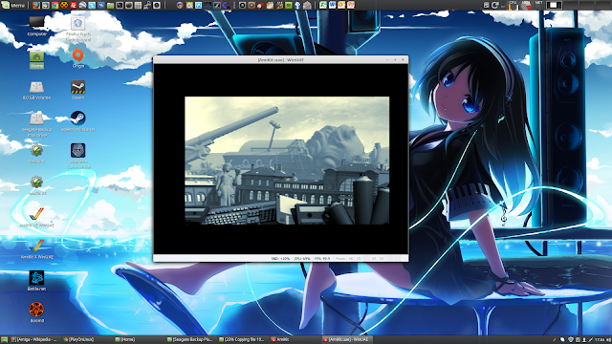The image size is (612, 344).
Task: Open the Firefox desktop shortcut beside Computer
Action: click(78, 28)
